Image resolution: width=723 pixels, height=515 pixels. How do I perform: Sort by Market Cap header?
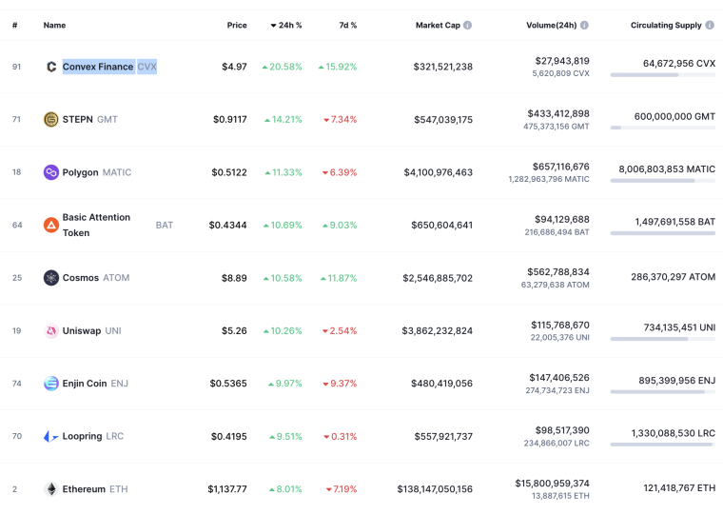(438, 26)
